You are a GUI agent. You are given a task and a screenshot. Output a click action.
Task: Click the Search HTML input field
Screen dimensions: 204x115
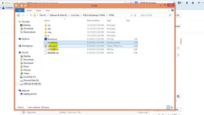point(154,15)
